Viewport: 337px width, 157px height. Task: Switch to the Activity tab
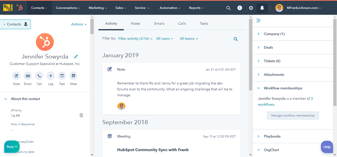coord(111,24)
